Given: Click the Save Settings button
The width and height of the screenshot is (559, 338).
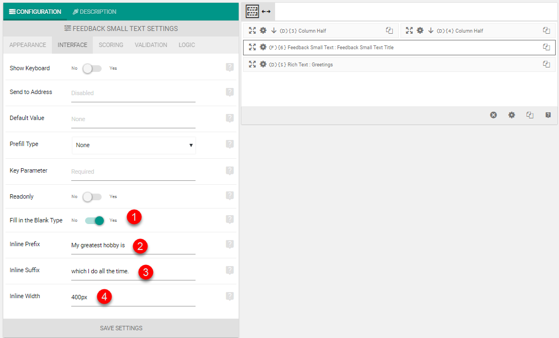Looking at the screenshot, I should pos(121,328).
